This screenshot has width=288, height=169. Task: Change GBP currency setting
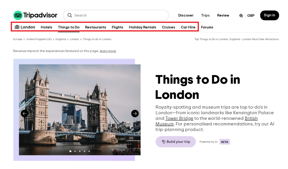pyautogui.click(x=251, y=16)
